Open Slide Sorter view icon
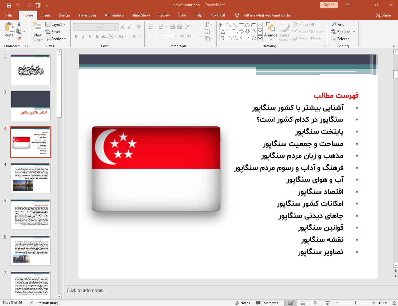Image resolution: width=398 pixels, height=306 pixels. click(303, 303)
